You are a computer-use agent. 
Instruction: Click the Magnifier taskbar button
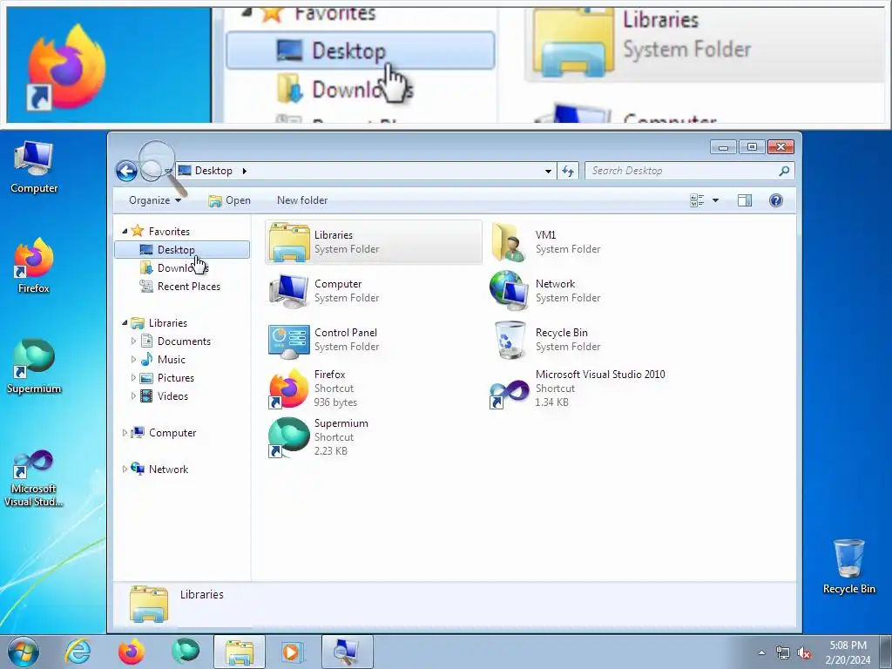pyautogui.click(x=347, y=652)
